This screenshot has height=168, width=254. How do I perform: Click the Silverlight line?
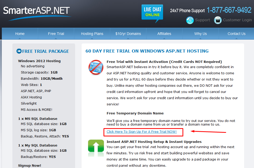click(29, 104)
